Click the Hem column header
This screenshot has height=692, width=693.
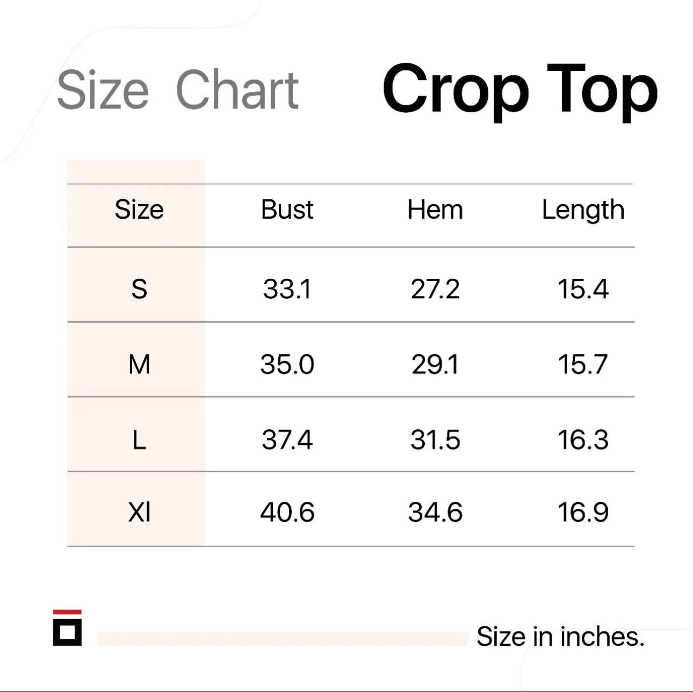pos(435,210)
